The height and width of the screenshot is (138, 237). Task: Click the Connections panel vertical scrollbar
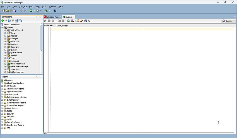click(x=42, y=39)
